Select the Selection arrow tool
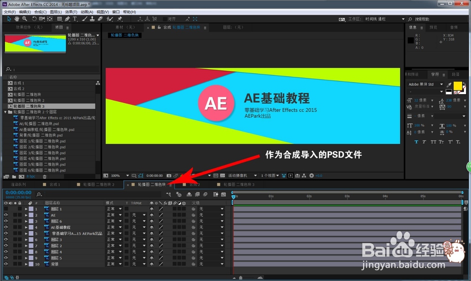 [x=9, y=19]
